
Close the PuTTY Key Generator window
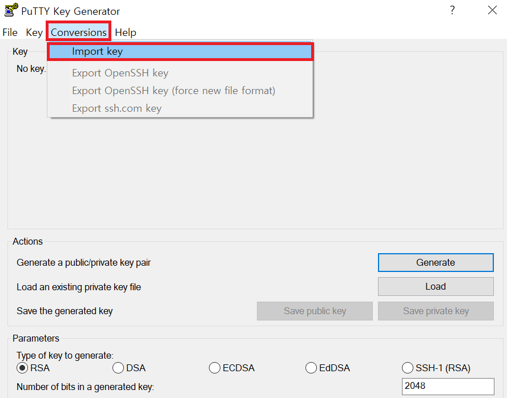tap(492, 10)
